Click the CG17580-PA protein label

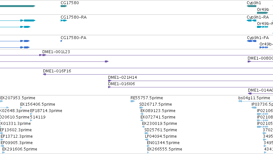click(73, 38)
